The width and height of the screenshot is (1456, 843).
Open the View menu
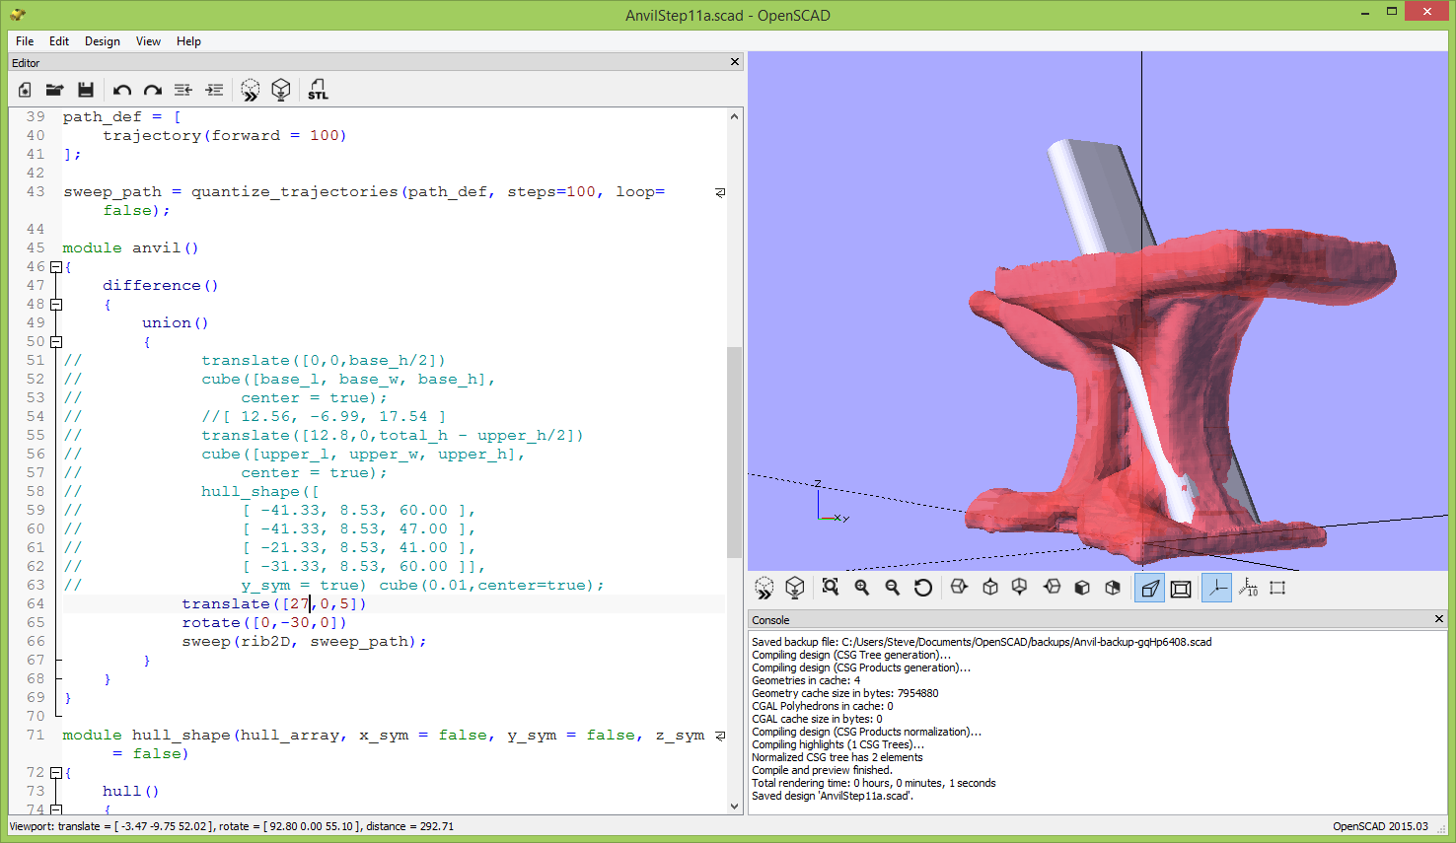149,41
